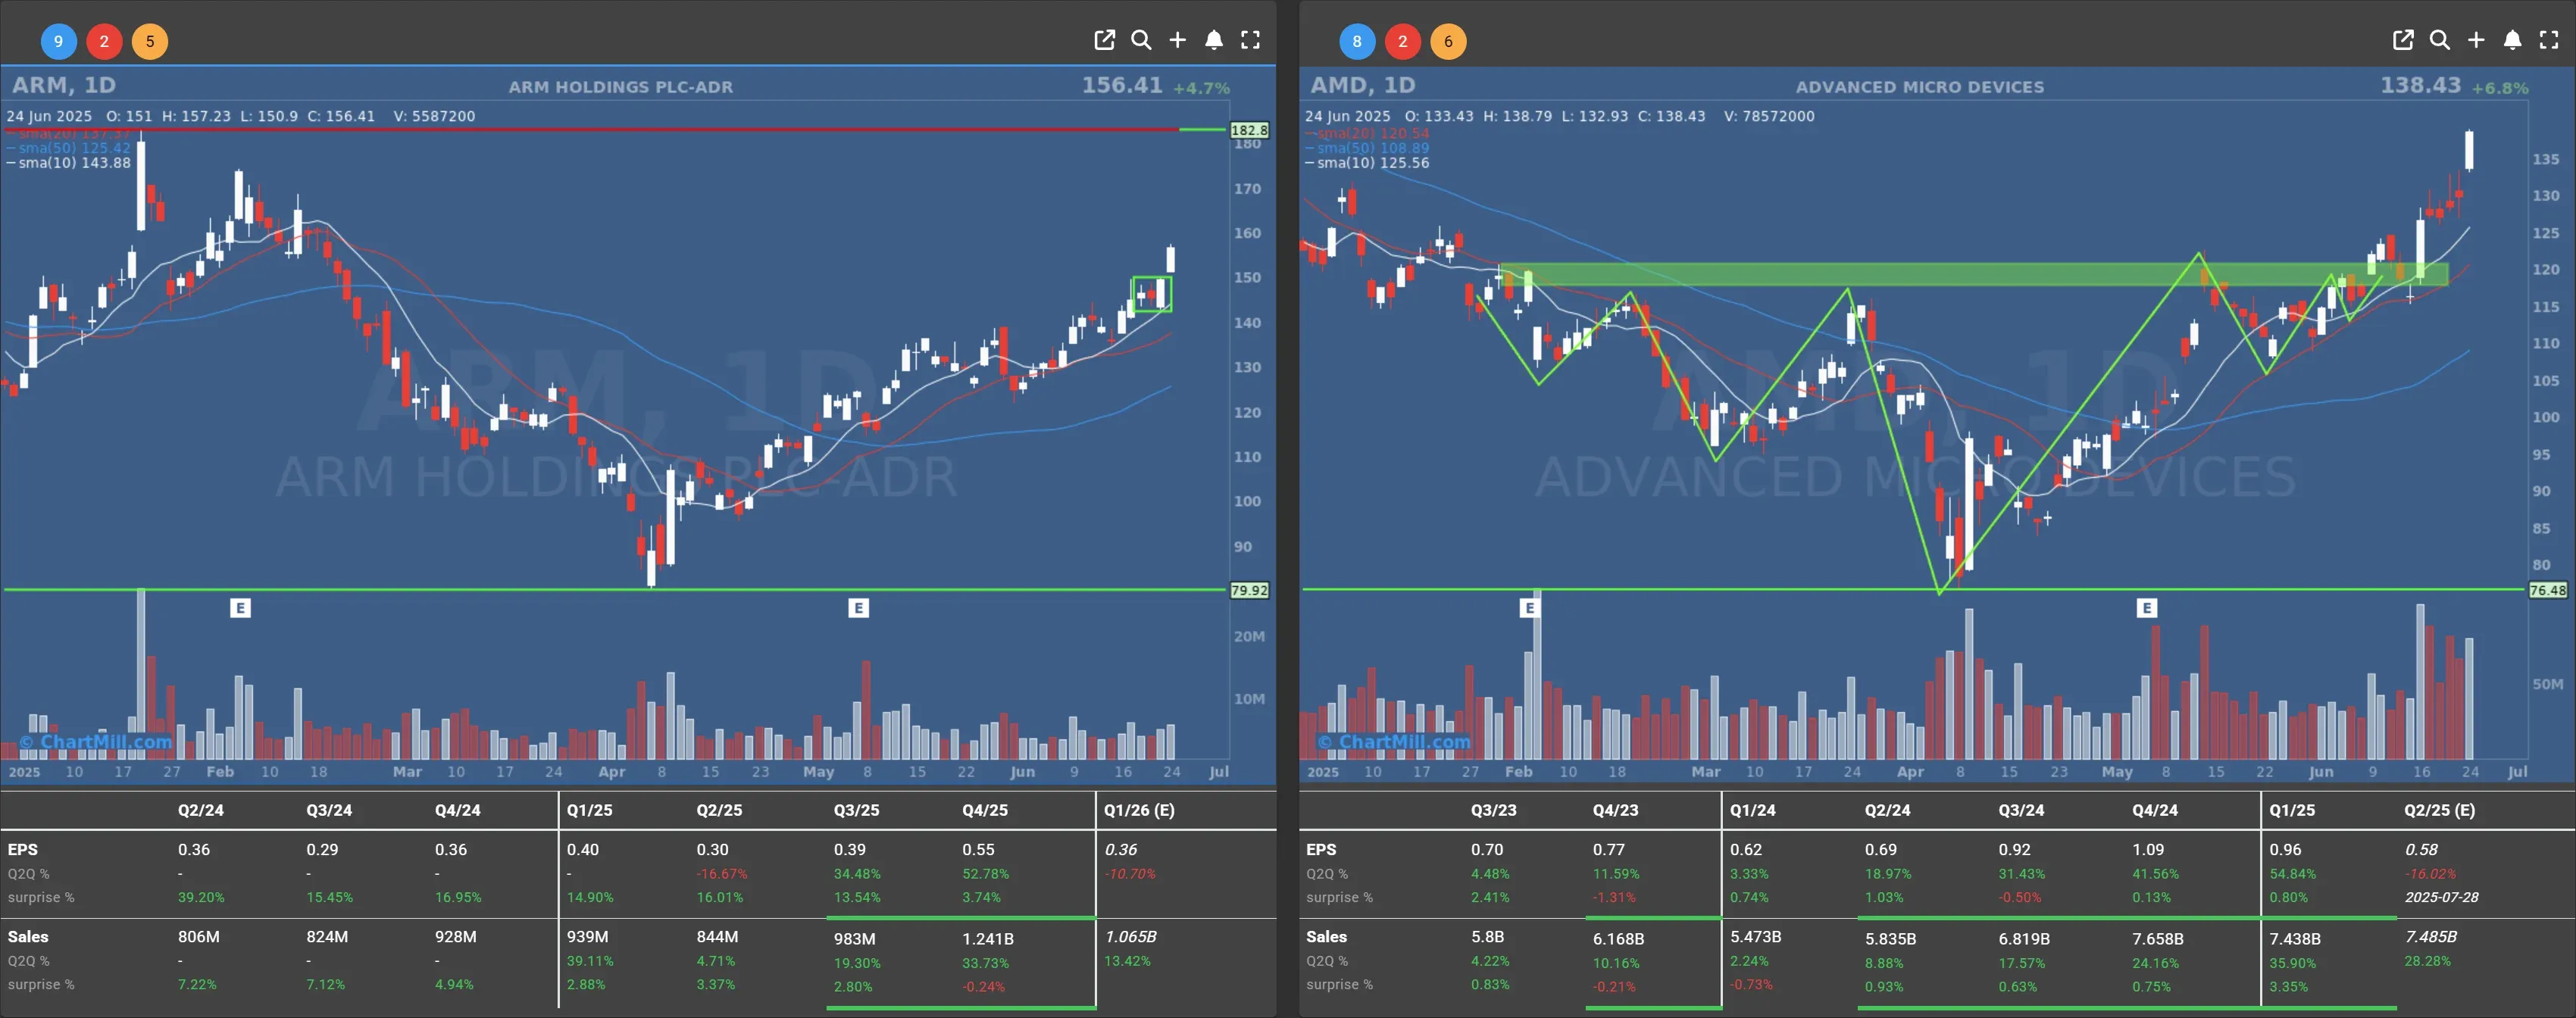
Task: Click the ChartMill.com link on ARM chart
Action: 96,742
